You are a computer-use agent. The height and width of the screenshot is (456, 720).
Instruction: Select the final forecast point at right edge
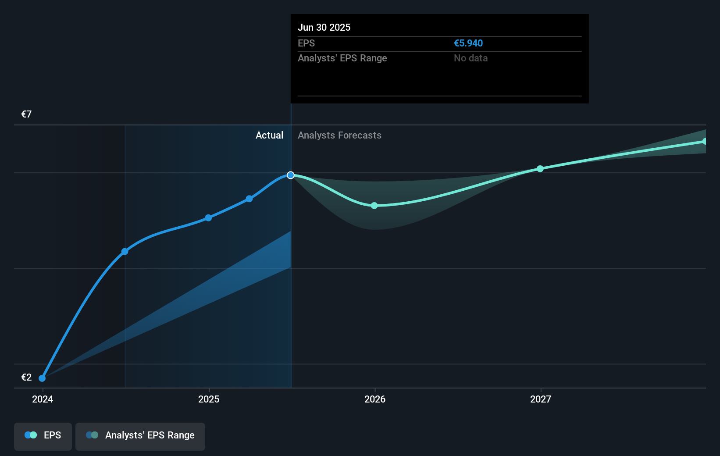pos(705,141)
